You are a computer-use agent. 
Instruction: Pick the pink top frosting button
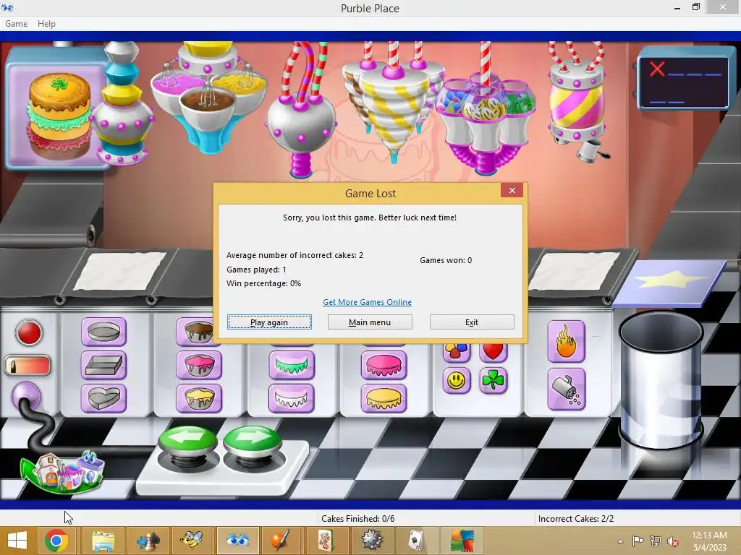[x=384, y=365]
